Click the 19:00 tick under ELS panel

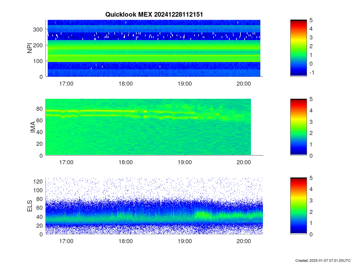[x=185, y=241]
